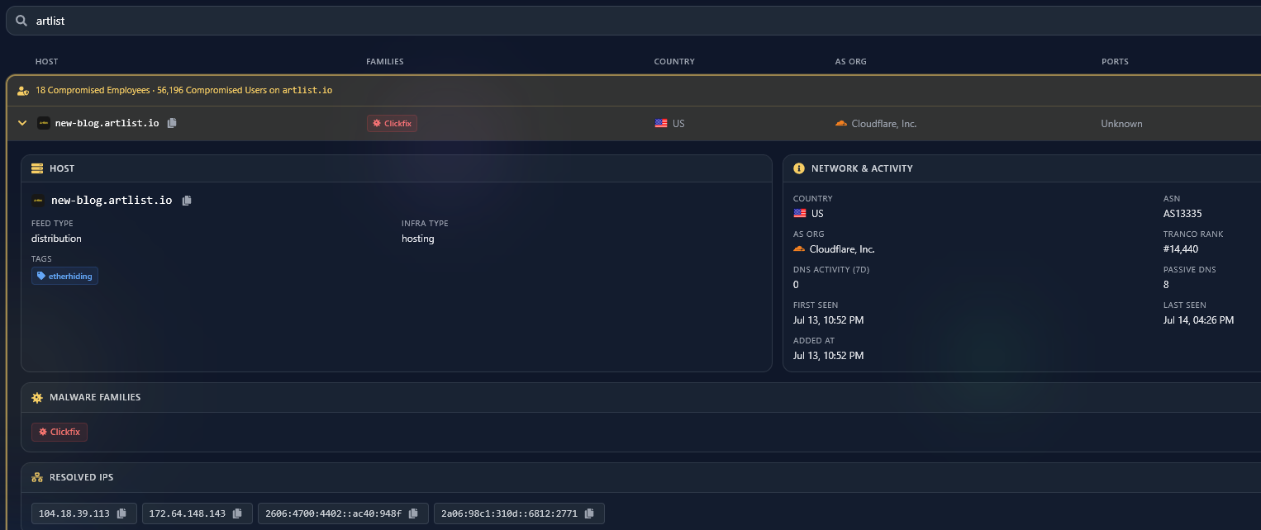Collapse the new-blog.artlist.io row chevron
1261x530 pixels.
click(22, 123)
